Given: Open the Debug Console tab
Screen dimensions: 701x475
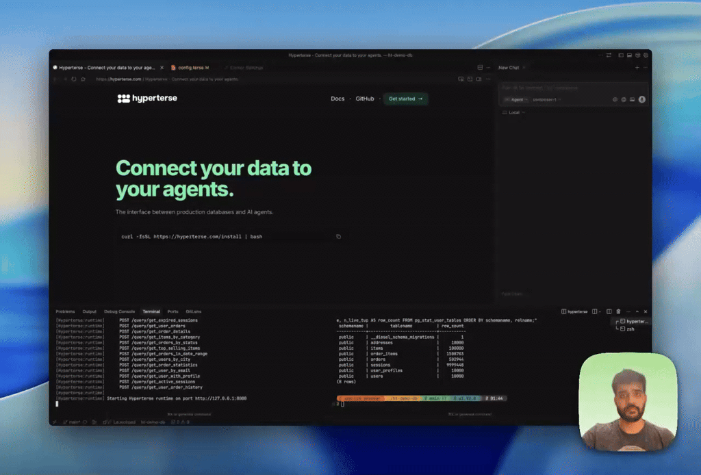Looking at the screenshot, I should tap(119, 311).
